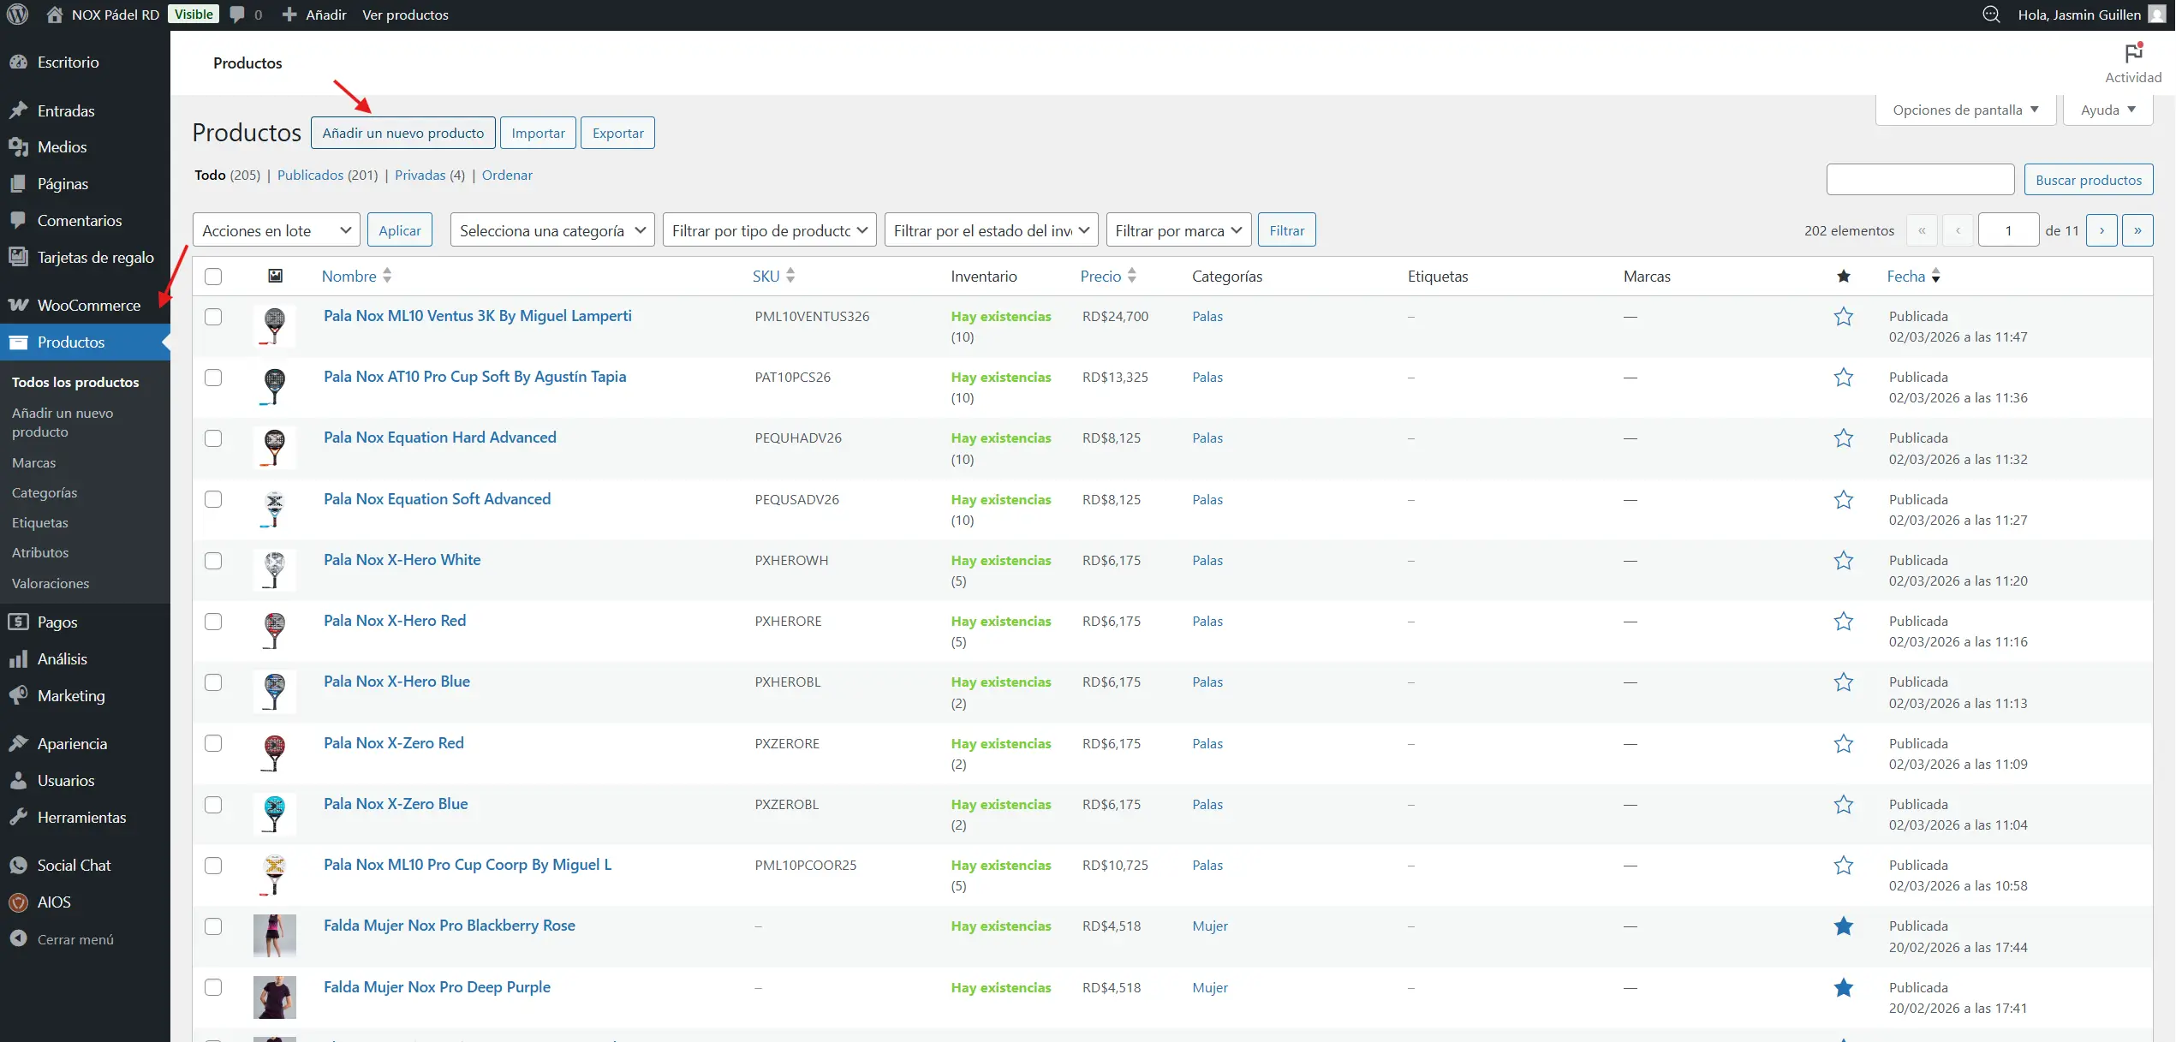The width and height of the screenshot is (2176, 1042).
Task: Click Exportar button
Action: (x=617, y=133)
